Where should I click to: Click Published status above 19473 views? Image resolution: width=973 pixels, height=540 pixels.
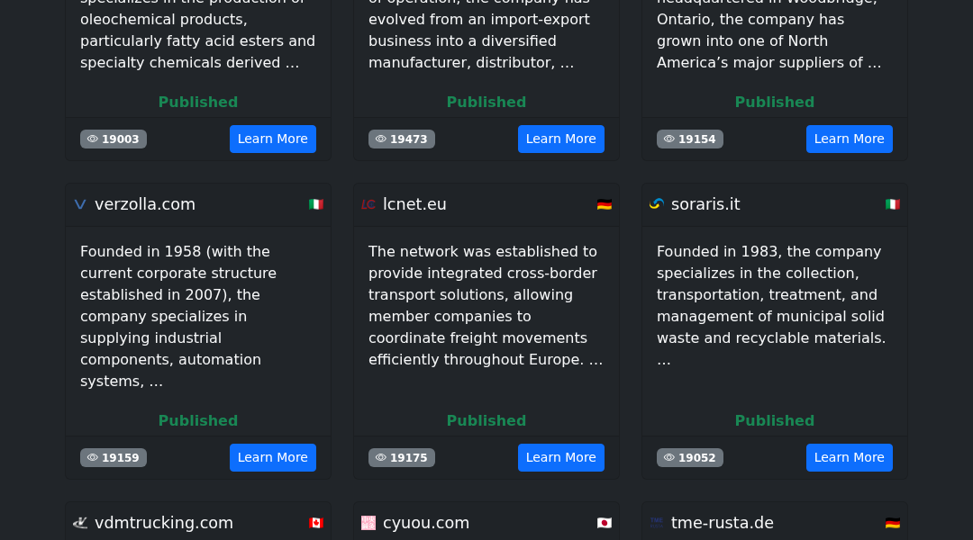point(486,102)
